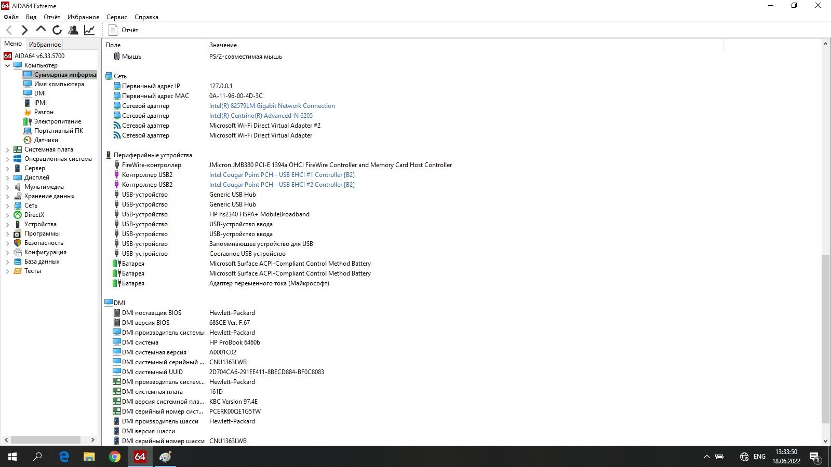Screen dimensions: 831x467
Task: Open the USB EHCI #2 Controller link
Action: coord(282,185)
